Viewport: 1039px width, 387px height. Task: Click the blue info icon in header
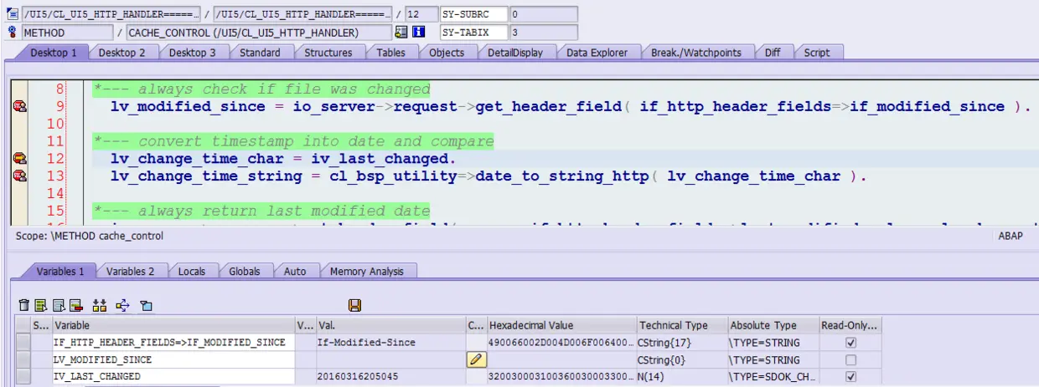pyautogui.click(x=418, y=32)
